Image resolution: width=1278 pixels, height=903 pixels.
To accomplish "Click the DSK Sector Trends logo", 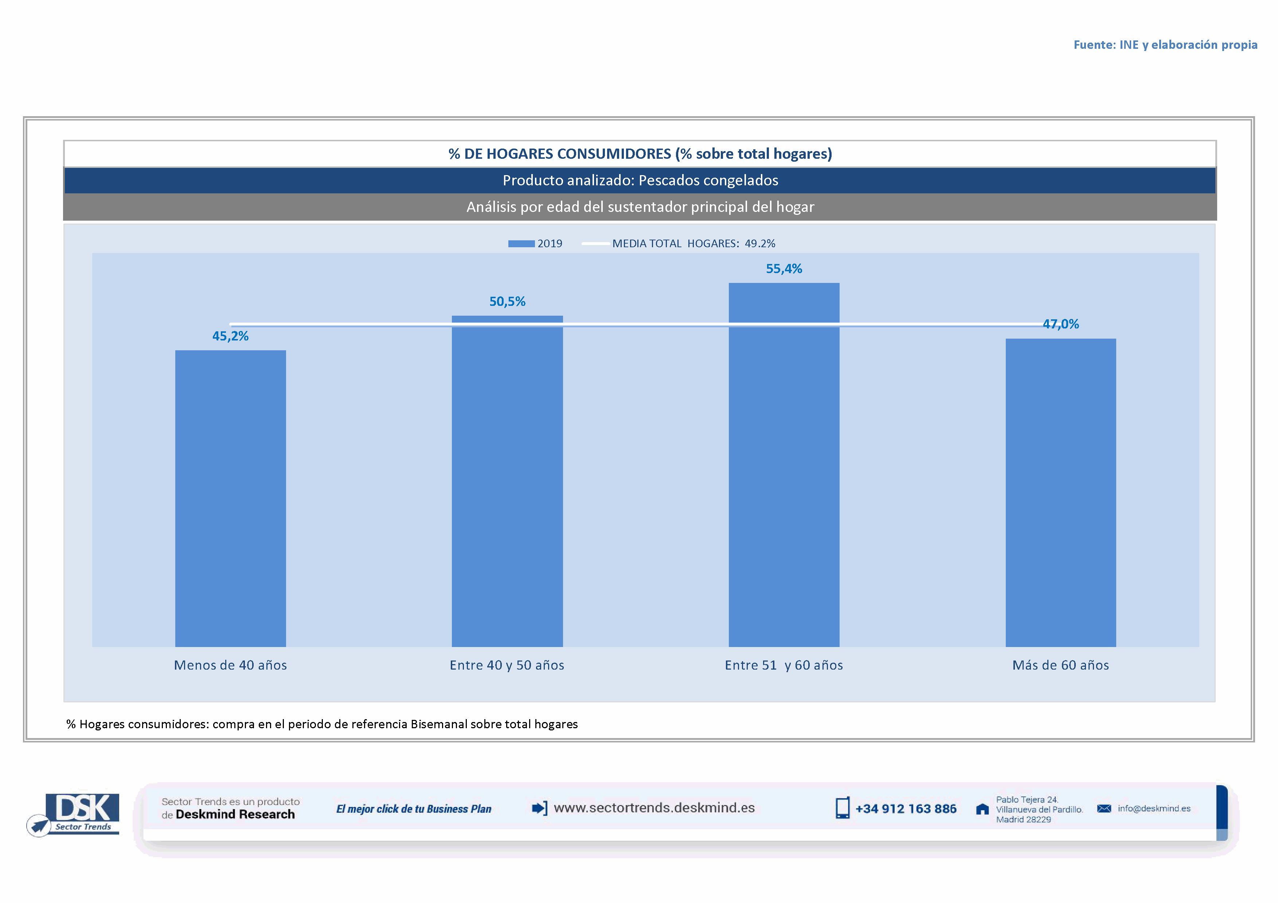I will pyautogui.click(x=82, y=812).
